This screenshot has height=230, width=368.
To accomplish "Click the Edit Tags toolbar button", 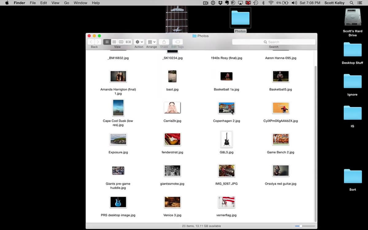I will (178, 42).
